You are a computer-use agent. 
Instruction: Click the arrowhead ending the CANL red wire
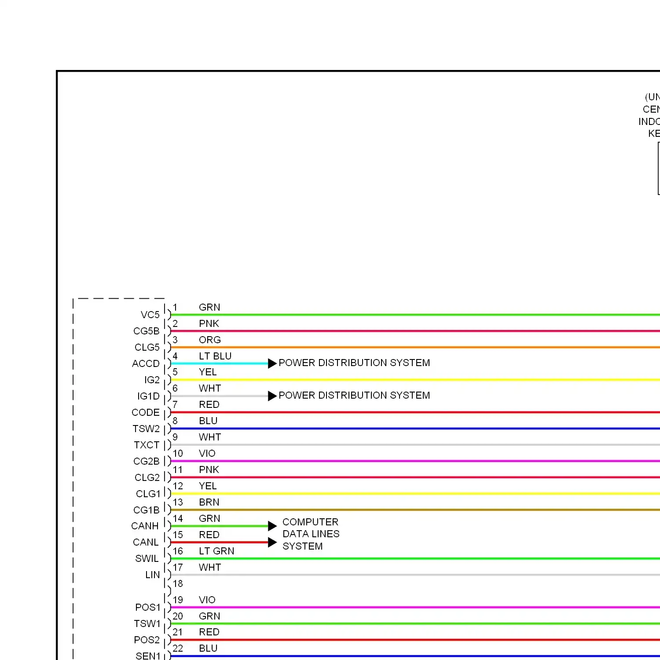(272, 543)
